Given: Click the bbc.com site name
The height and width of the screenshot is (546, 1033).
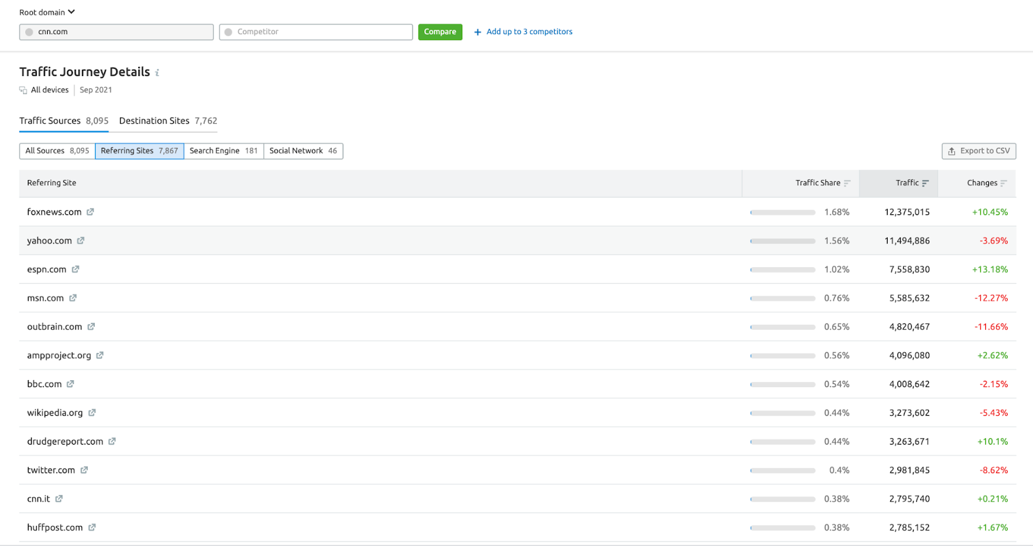Looking at the screenshot, I should [x=45, y=384].
